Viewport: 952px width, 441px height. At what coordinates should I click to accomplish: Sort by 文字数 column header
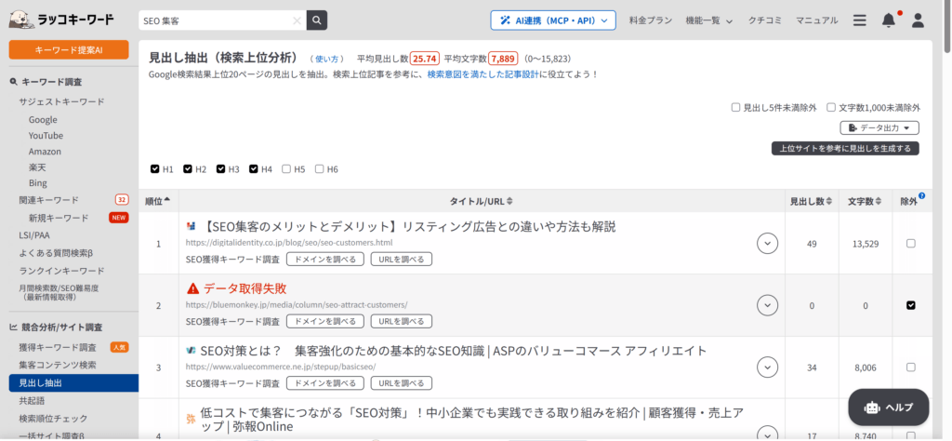(x=865, y=201)
